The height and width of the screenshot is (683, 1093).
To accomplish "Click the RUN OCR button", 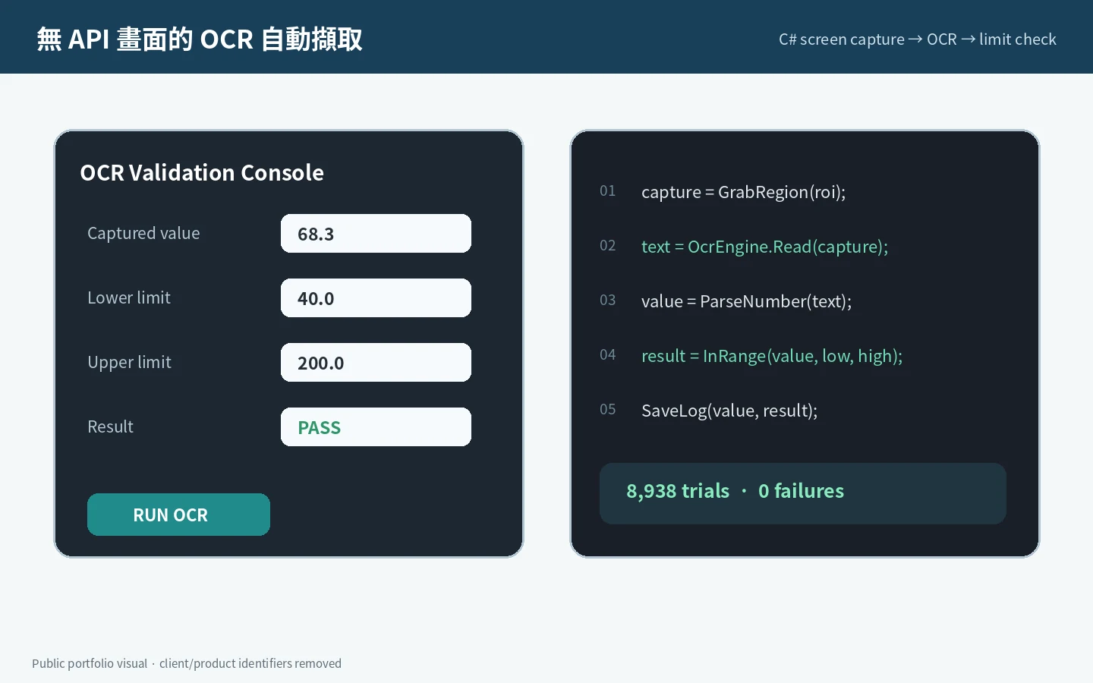I will [x=178, y=515].
